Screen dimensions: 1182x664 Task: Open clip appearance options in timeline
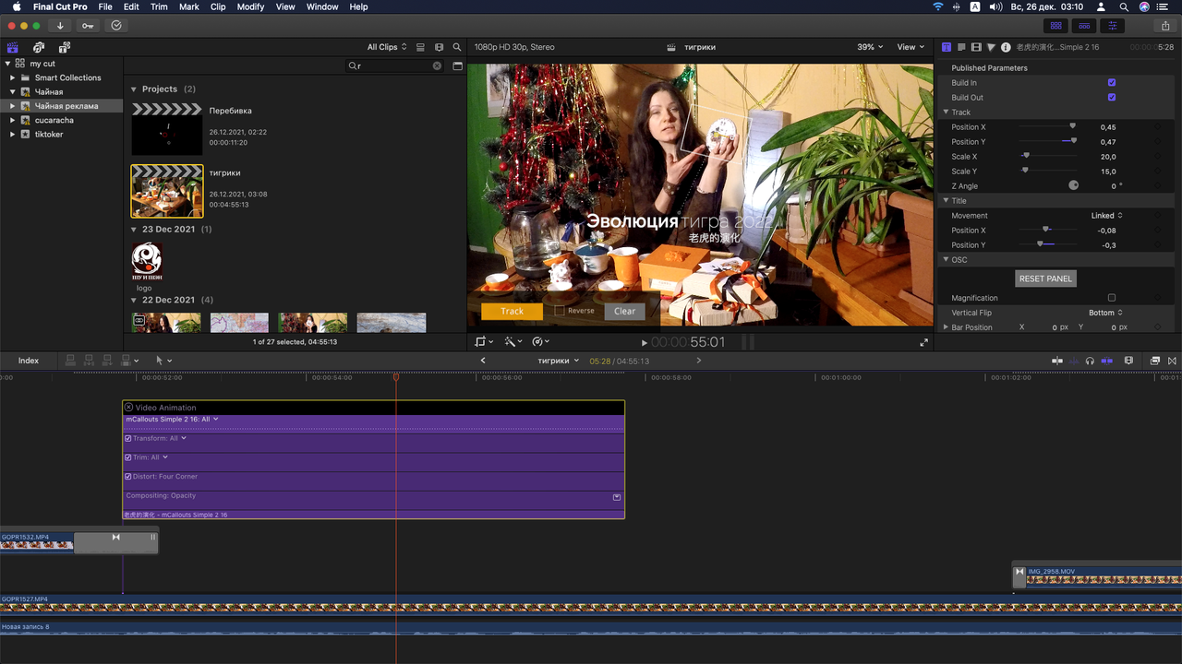click(x=1128, y=361)
